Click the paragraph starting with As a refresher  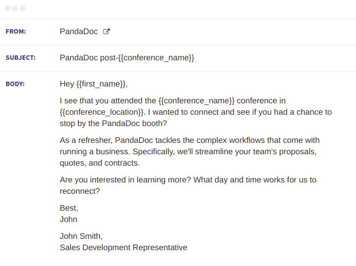tap(190, 152)
